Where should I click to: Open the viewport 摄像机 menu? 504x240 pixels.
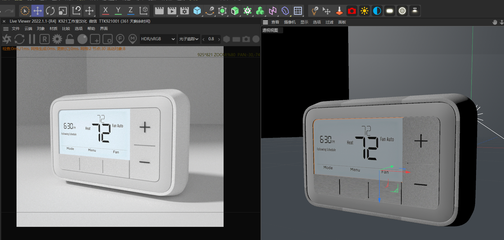pos(290,22)
